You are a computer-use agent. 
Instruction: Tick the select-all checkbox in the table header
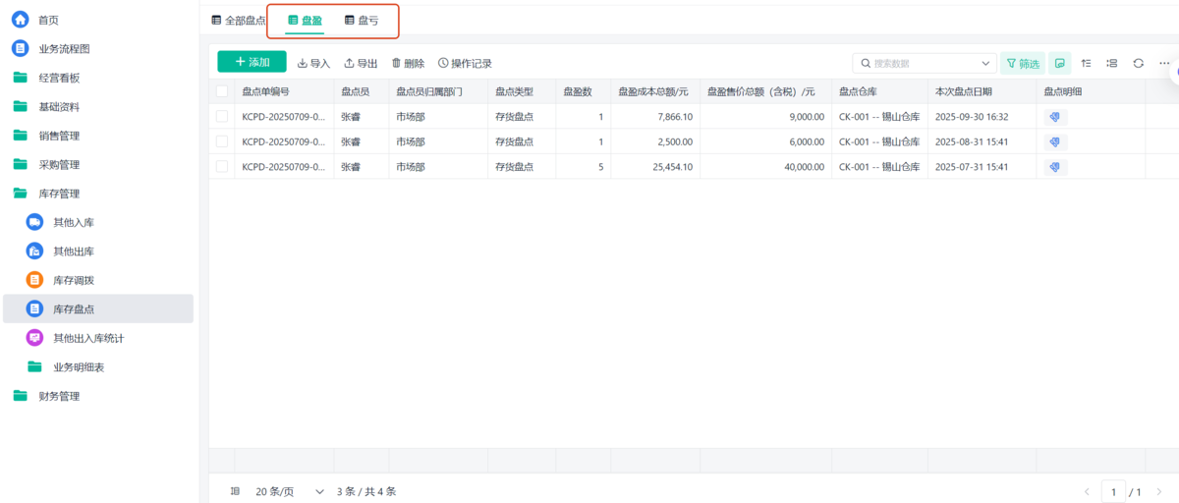(x=222, y=91)
